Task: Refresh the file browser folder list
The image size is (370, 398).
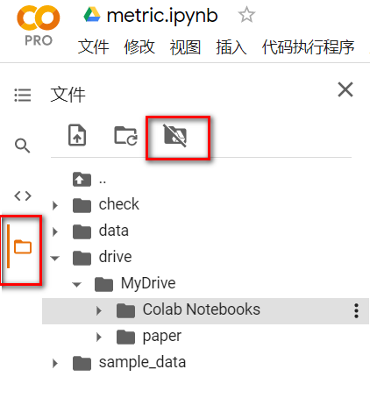Action: click(x=125, y=135)
